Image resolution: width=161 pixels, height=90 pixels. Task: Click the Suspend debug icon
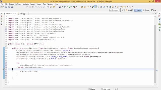pos(30,7)
